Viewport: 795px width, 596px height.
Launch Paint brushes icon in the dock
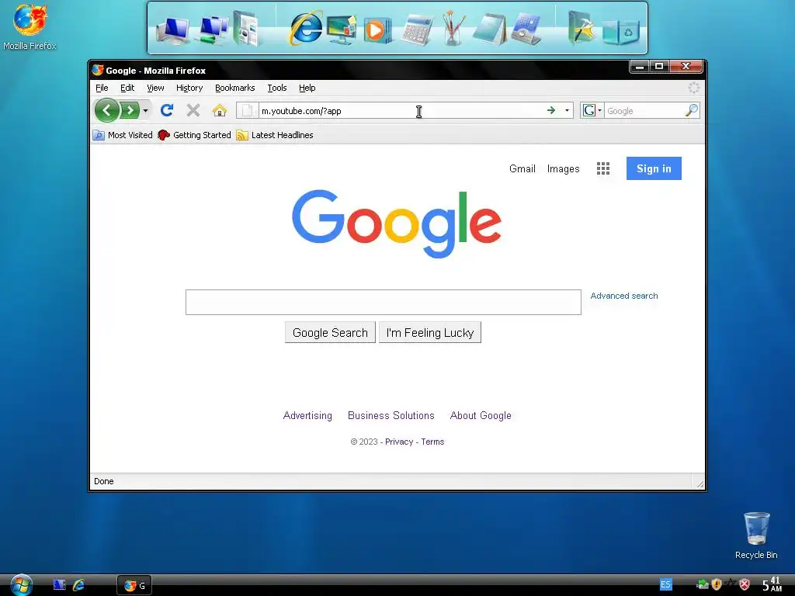coord(453,29)
